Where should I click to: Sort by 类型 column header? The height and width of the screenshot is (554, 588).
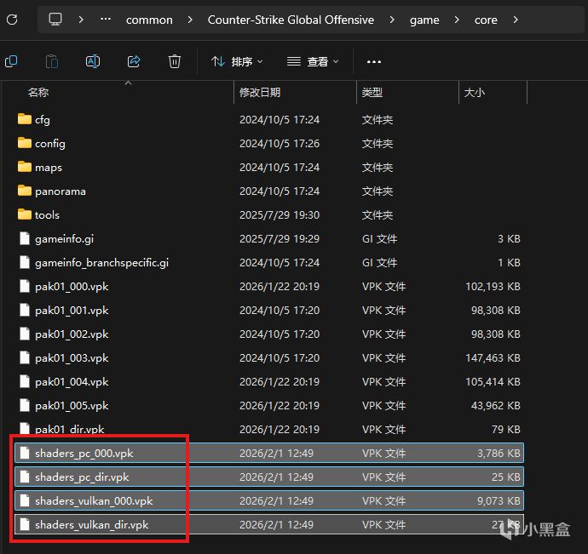point(372,92)
